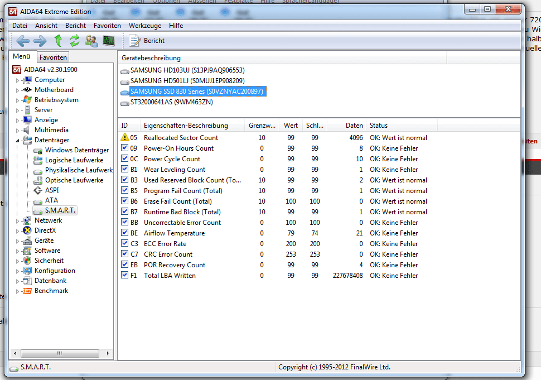This screenshot has height=380, width=541.
Task: Click the blue Back arrow toolbar icon
Action: [23, 41]
